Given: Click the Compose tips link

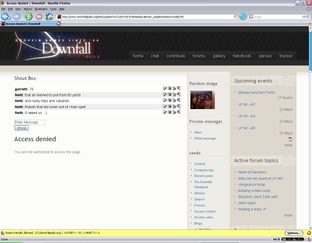Looking at the screenshot, I should tap(204, 170).
